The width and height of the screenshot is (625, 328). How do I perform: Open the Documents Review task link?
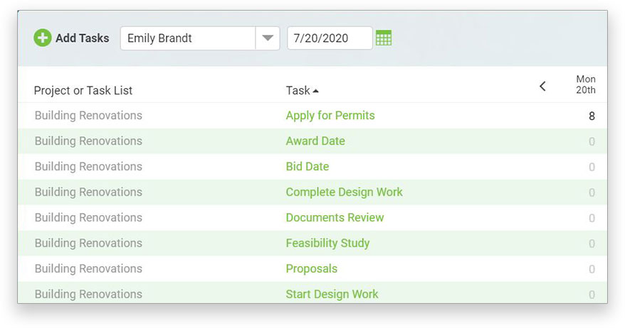(335, 217)
